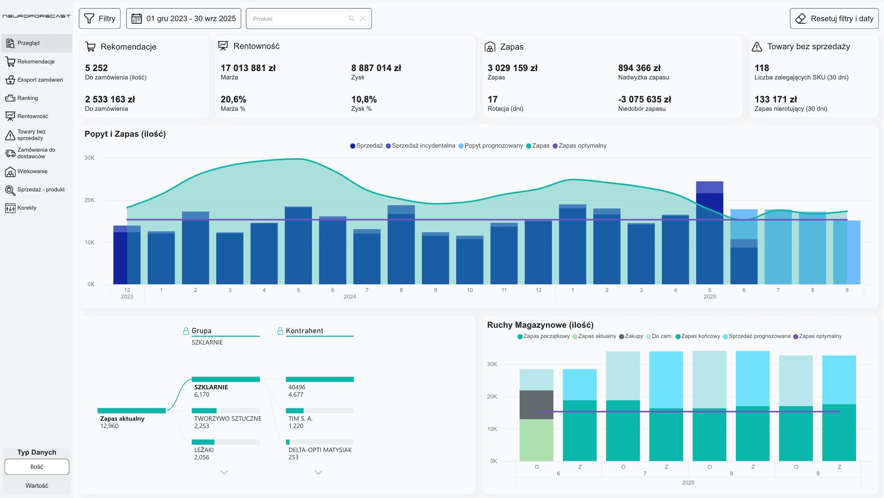
Task: Click the Wiekowanie warehouse icon
Action: (x=10, y=171)
